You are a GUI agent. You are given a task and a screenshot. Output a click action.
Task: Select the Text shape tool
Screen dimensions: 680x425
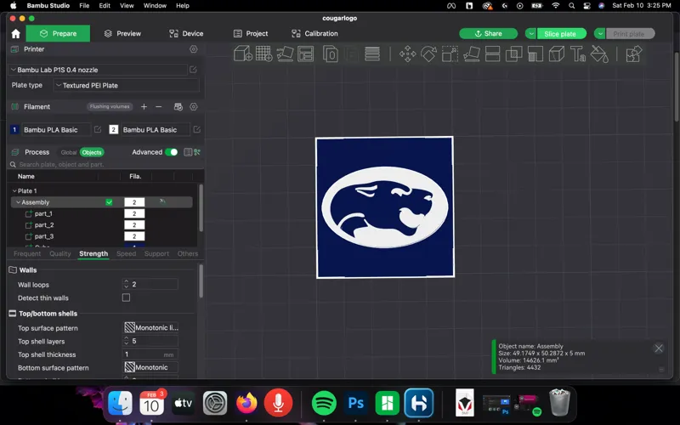point(578,54)
